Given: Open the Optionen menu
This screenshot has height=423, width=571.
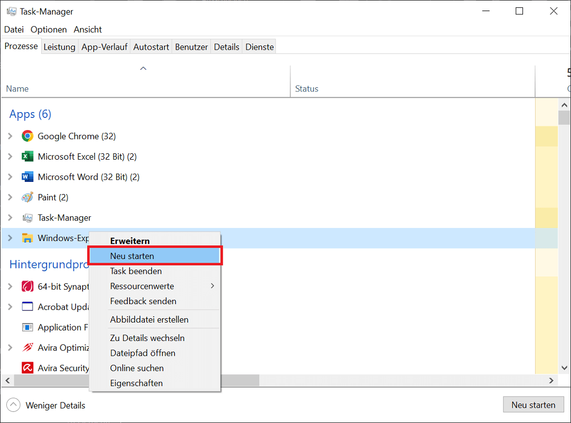Looking at the screenshot, I should 49,30.
